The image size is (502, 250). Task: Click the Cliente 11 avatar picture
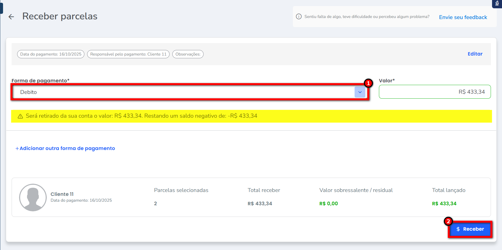(33, 198)
